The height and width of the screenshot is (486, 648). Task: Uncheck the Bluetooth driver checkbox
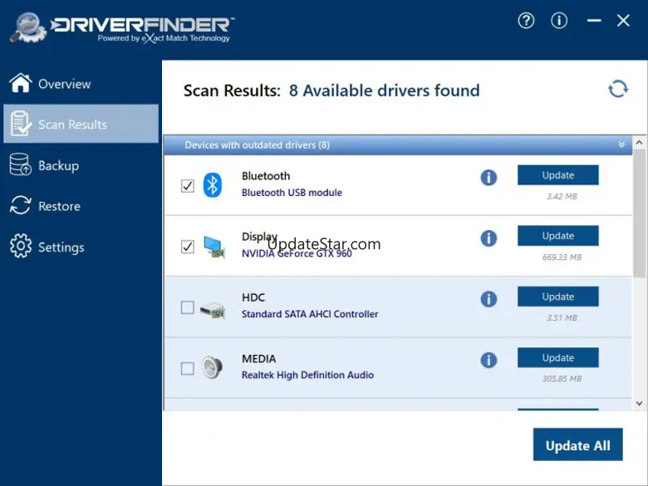tap(188, 186)
